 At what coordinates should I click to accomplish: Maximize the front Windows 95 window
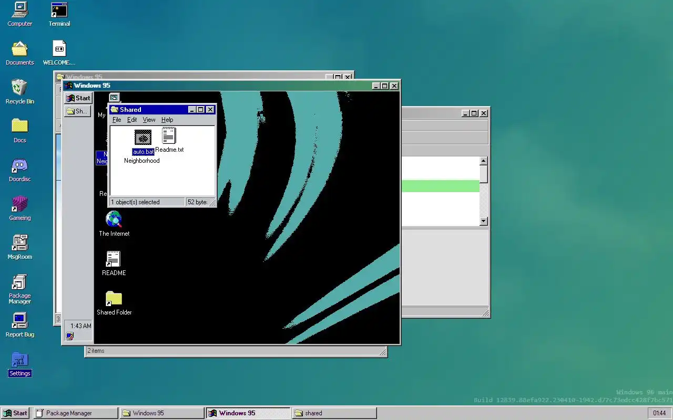pos(385,86)
